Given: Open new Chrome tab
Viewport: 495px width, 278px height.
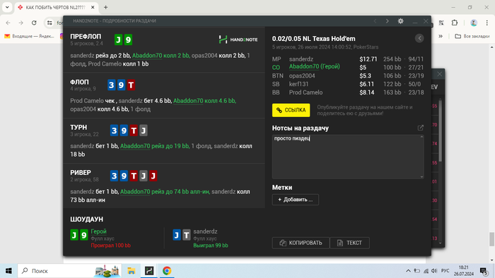Looking at the screenshot, I should pyautogui.click(x=106, y=7).
